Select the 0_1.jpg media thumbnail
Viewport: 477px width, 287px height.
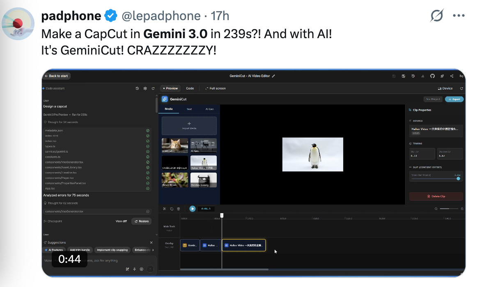coord(204,146)
